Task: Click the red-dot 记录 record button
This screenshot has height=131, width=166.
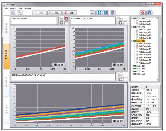Action: [x=70, y=13]
